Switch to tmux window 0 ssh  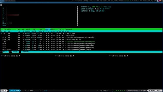pos(15,90)
